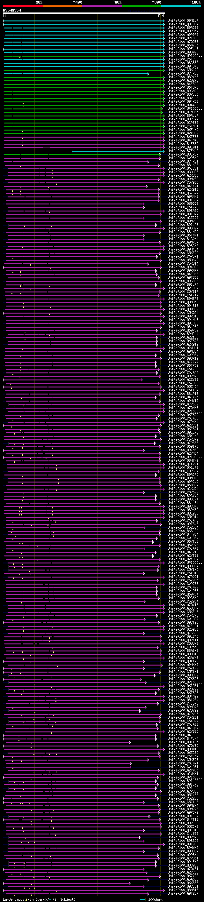Select the UniRef100_Q94K53 label

pos(183,101)
